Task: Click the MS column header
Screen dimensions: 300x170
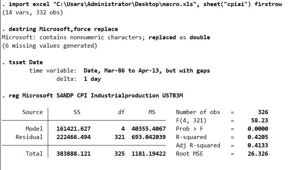Action: pos(152,112)
